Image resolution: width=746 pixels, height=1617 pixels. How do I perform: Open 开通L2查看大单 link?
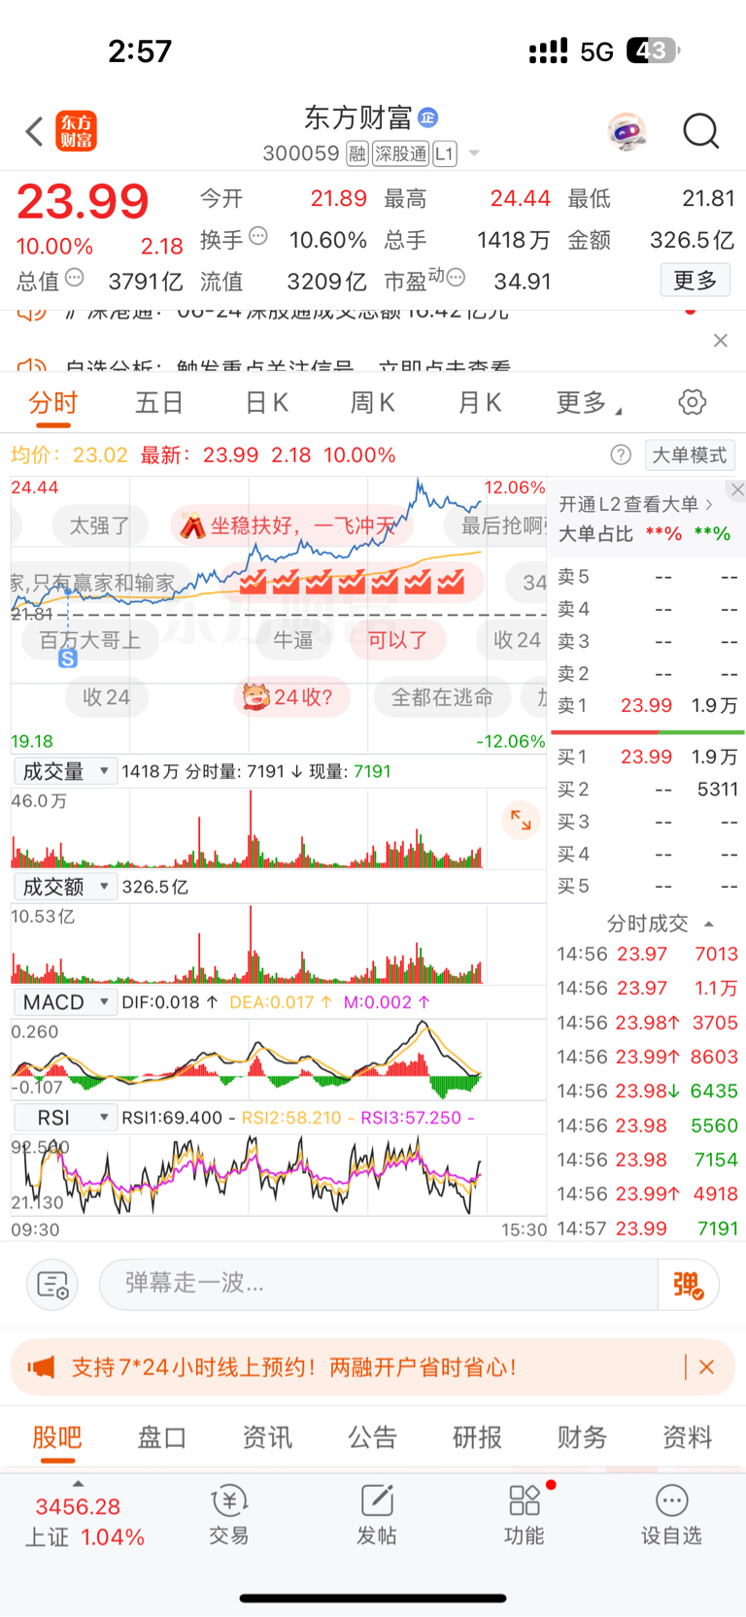(x=636, y=504)
